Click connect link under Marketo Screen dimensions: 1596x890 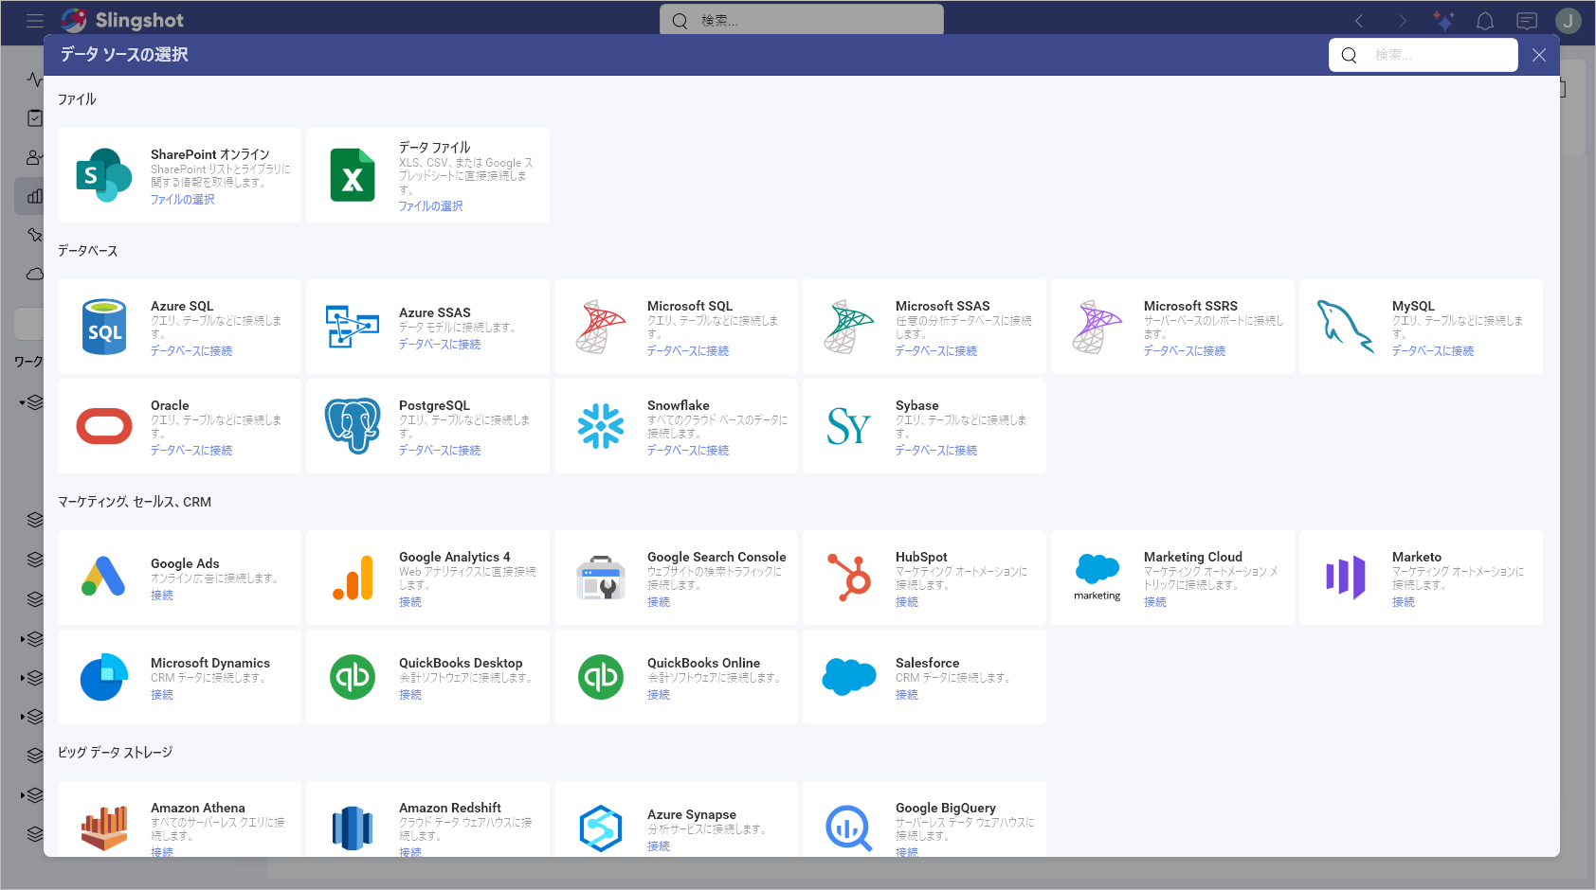(1404, 602)
